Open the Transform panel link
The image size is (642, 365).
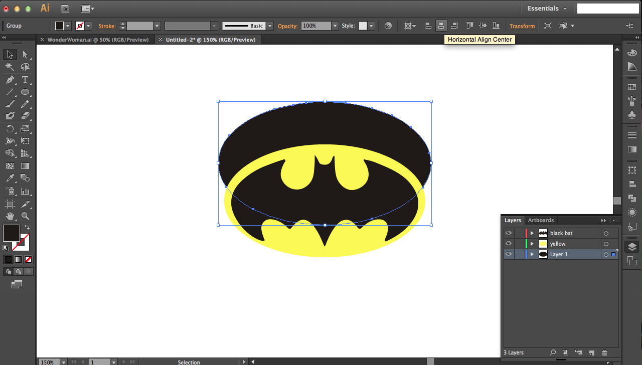pos(522,26)
